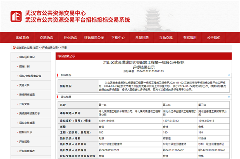Click the certificate number 鄂242161767487
This screenshot has width=240, height=159.
[x=173, y=150]
